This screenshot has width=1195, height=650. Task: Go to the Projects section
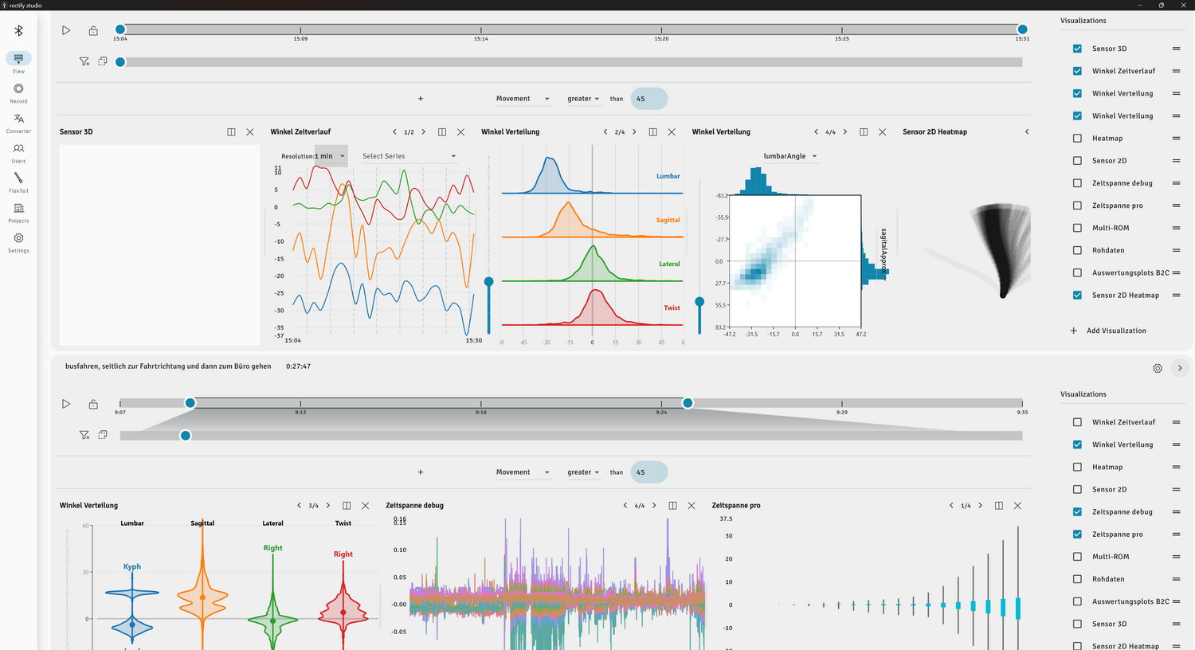coord(18,213)
